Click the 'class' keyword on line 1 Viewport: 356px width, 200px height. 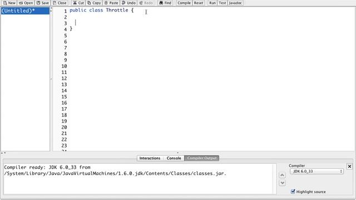(96, 10)
